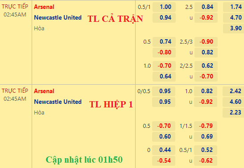
Task: Choose first-half over 0.5/1 odds 0.52
Action: point(206,150)
